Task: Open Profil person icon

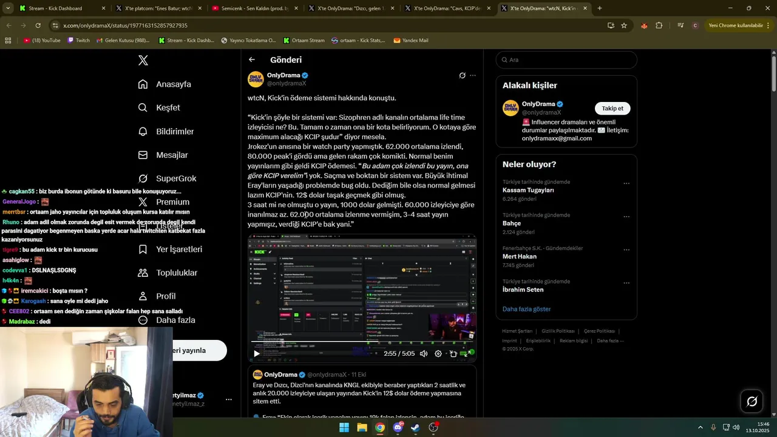Action: 143,296
